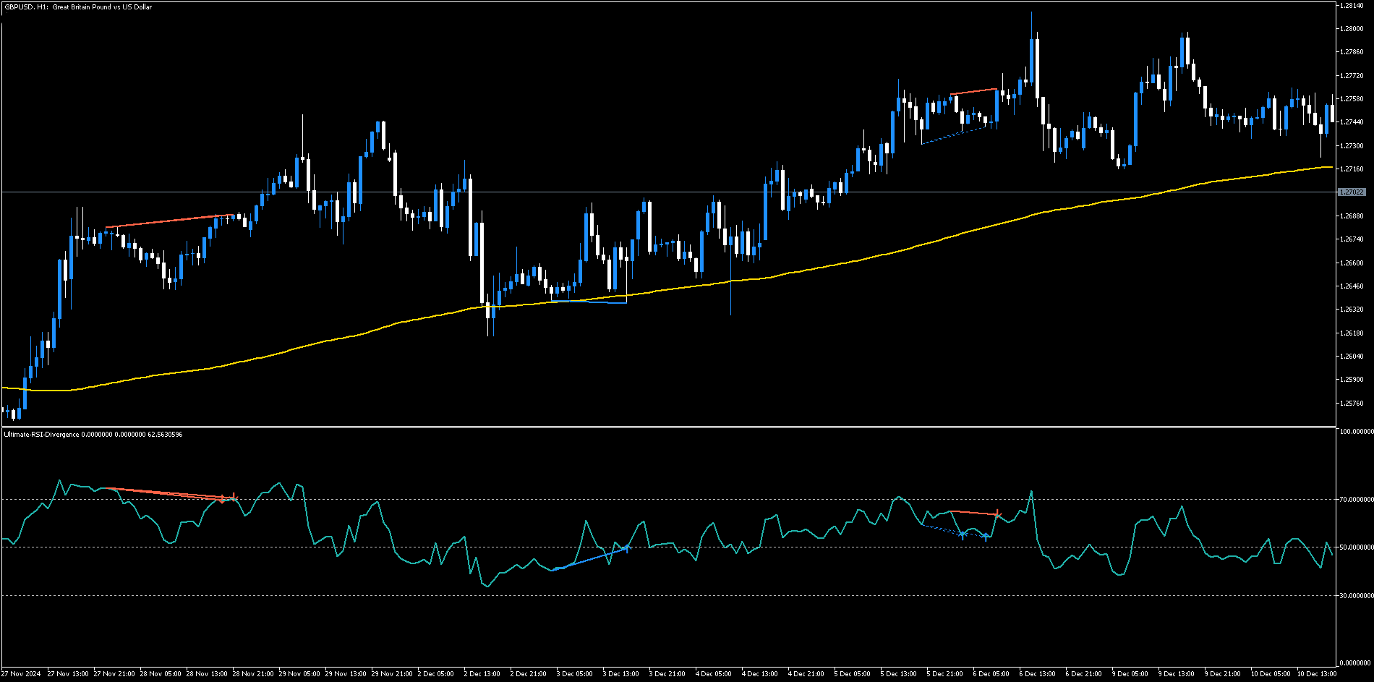Select the 27 Nov 2024 date label on the axis
The height and width of the screenshot is (682, 1374).
(x=20, y=673)
